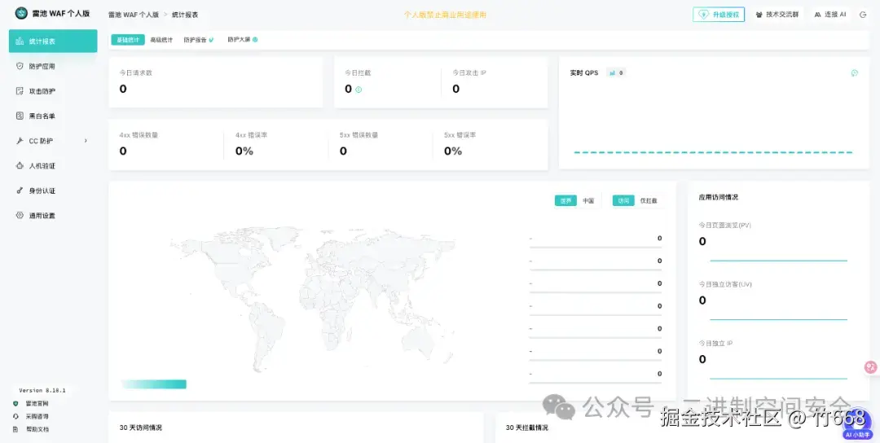Click the 30 天拦截情况 heading
The width and height of the screenshot is (880, 443).
tap(527, 428)
